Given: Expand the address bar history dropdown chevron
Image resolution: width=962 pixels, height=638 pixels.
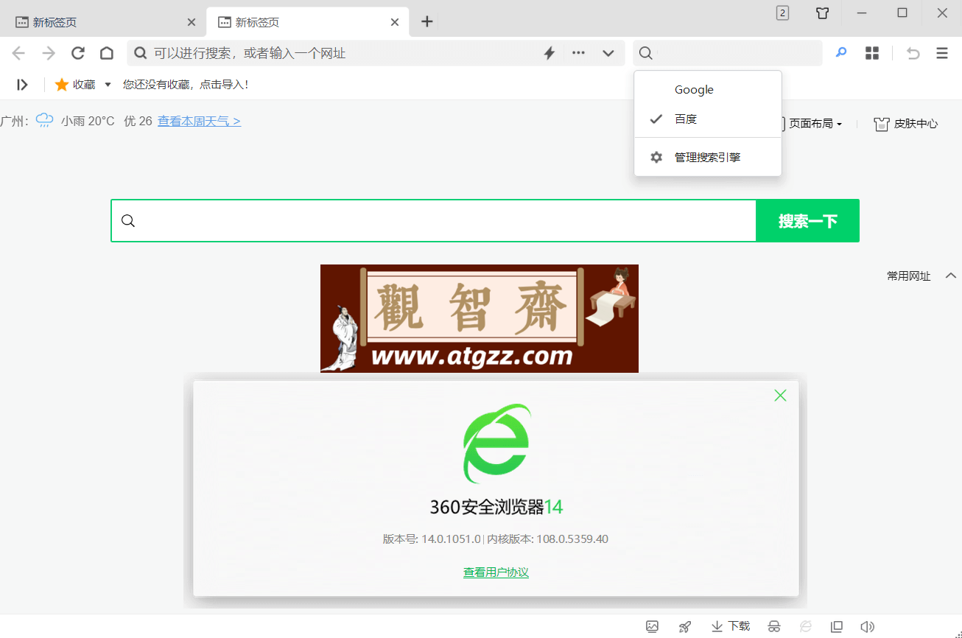Looking at the screenshot, I should pos(608,53).
